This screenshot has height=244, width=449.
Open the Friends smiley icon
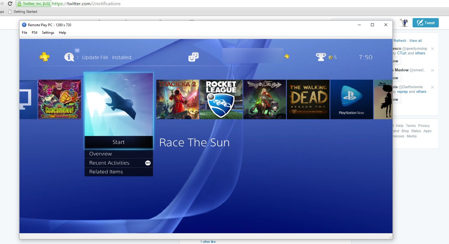click(x=193, y=57)
